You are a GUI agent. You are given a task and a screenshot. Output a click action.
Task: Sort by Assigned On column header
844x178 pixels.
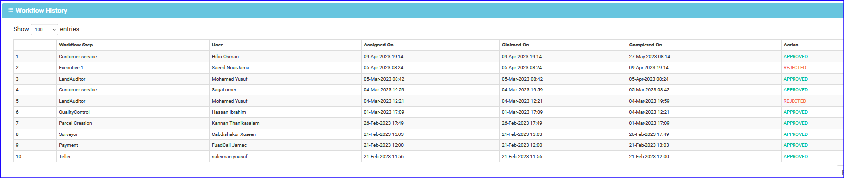[x=379, y=45]
